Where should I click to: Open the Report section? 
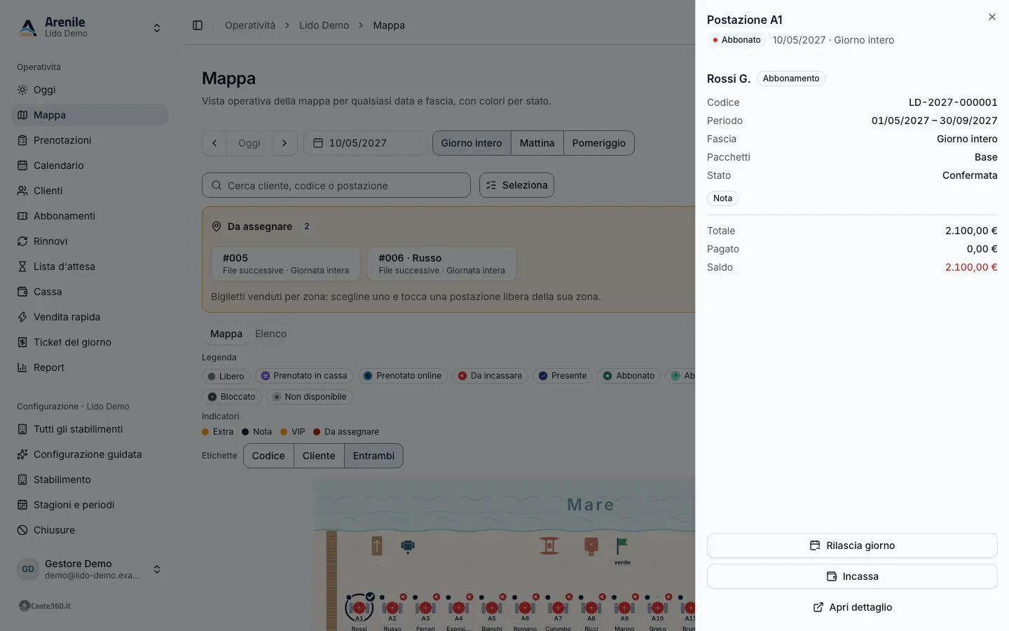[x=90, y=367]
